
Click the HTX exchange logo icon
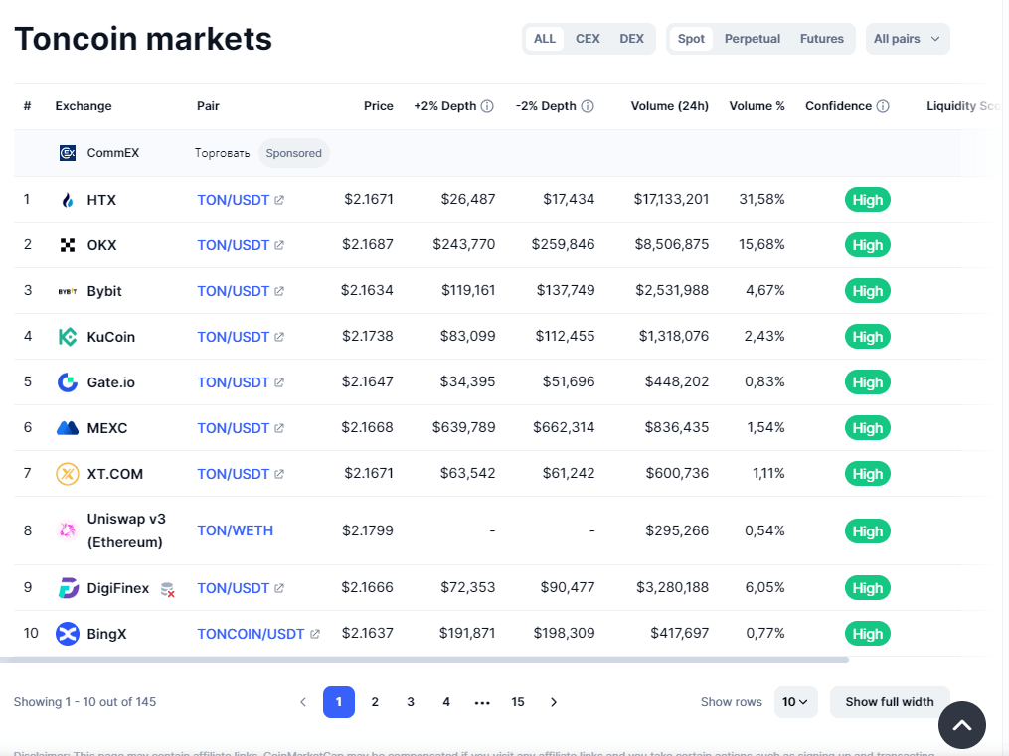(x=68, y=200)
